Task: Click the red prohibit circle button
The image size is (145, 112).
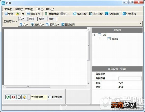Action: tap(13, 97)
